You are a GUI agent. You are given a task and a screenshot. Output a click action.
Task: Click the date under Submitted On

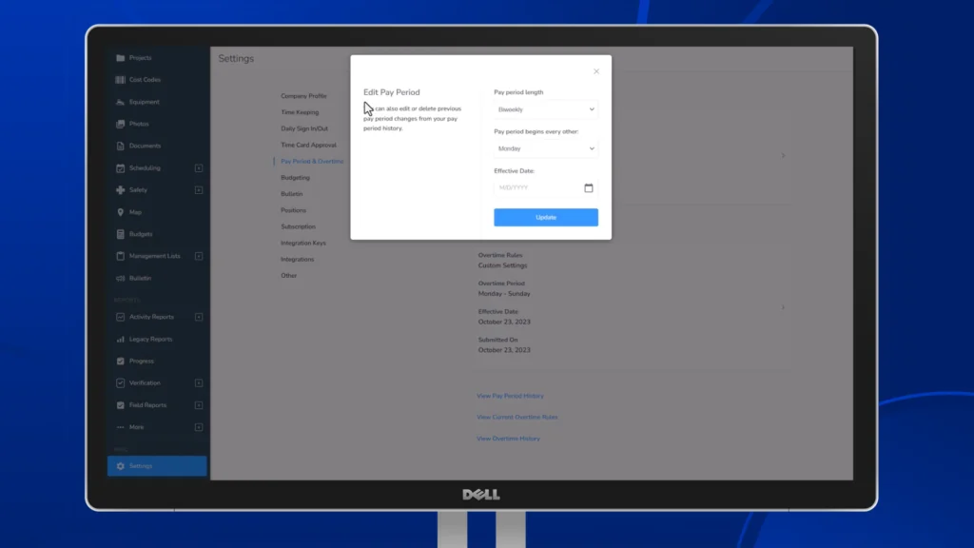(504, 350)
